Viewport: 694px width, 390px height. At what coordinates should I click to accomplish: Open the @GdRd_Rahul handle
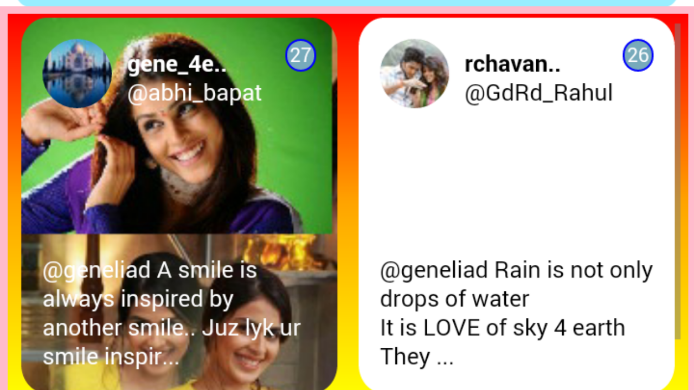click(539, 93)
